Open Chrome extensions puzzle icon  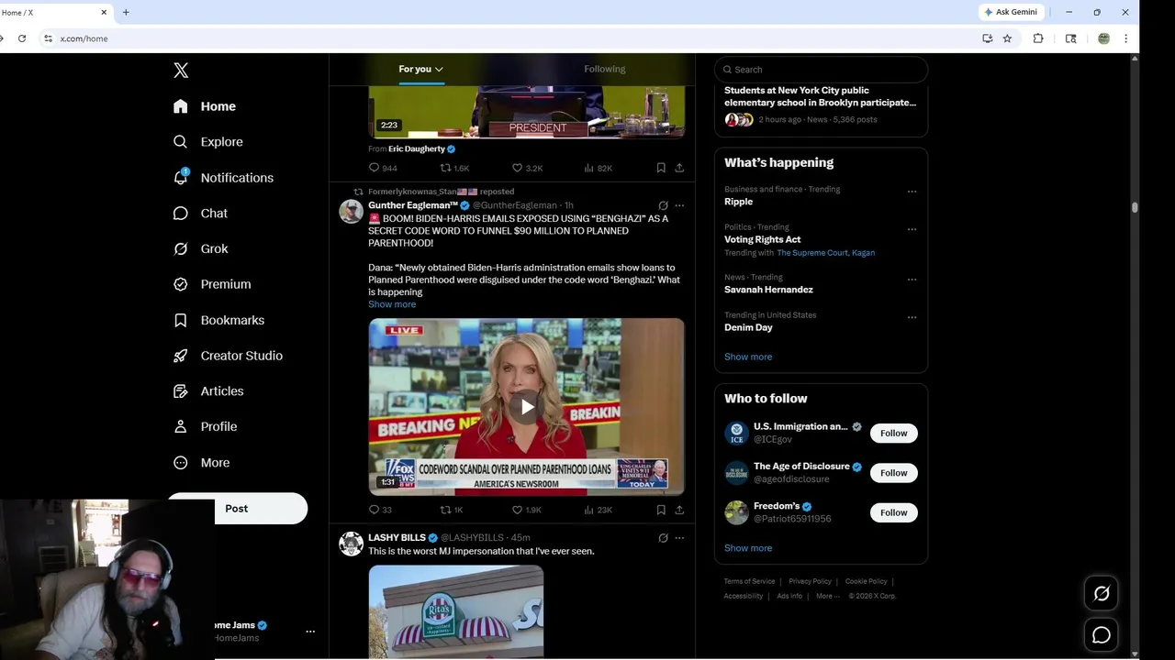click(x=1038, y=38)
